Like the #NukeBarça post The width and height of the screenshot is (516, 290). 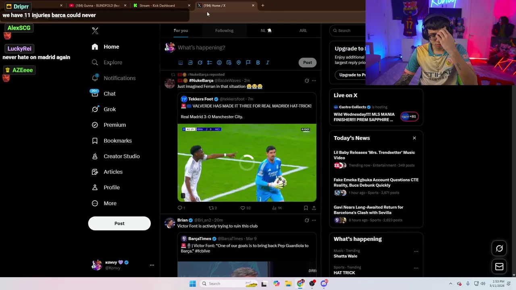tap(246, 208)
